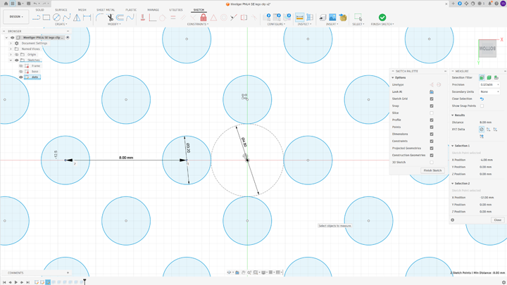Click Look At icon in Sketch Palette
507x285 pixels.
tap(432, 91)
